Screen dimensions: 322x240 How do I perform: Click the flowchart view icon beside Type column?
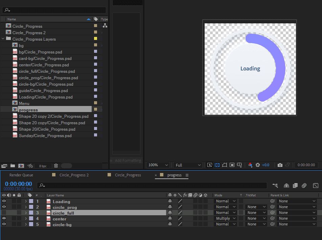(x=105, y=26)
